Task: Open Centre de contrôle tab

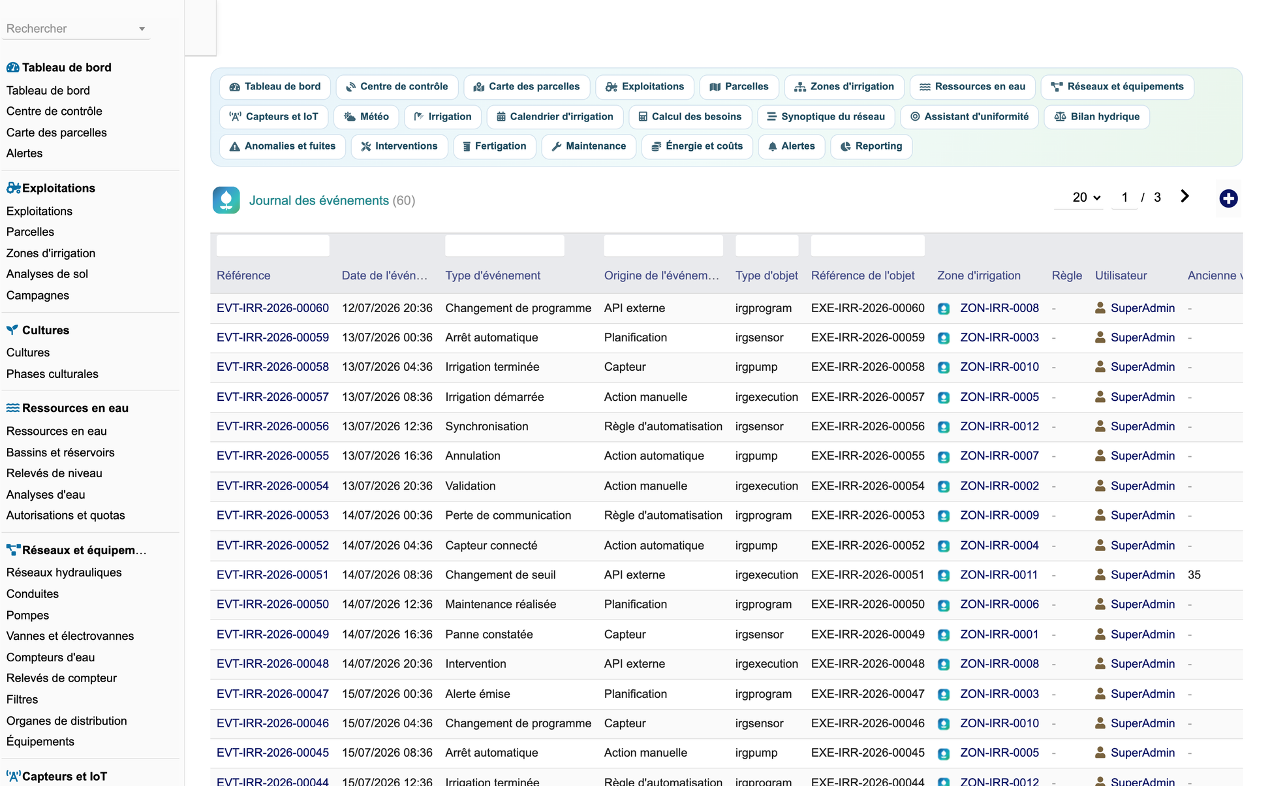Action: click(397, 87)
